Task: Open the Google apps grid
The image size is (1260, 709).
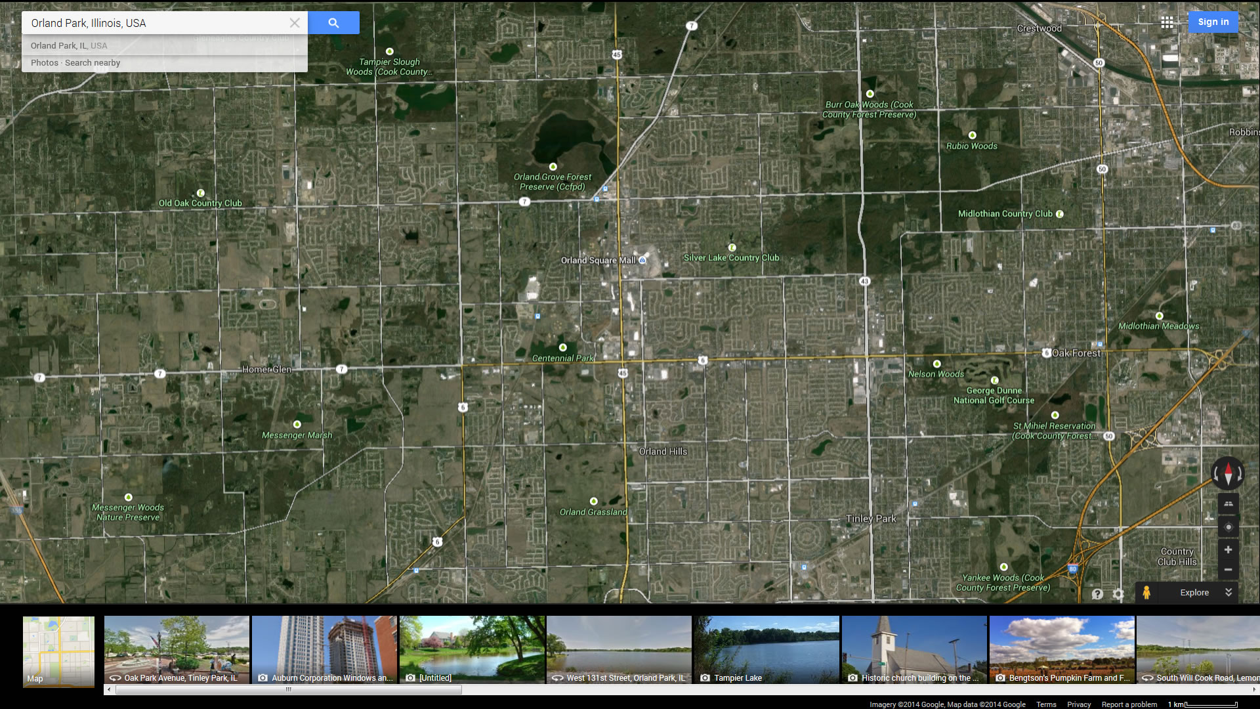Action: [x=1167, y=22]
